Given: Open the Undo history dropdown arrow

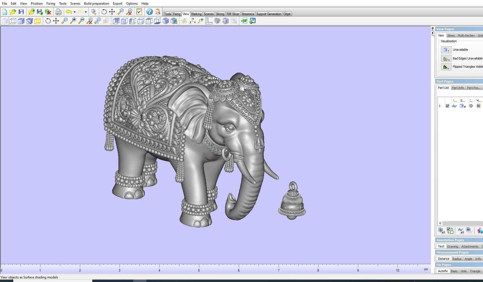Looking at the screenshot, I should coord(74,12).
